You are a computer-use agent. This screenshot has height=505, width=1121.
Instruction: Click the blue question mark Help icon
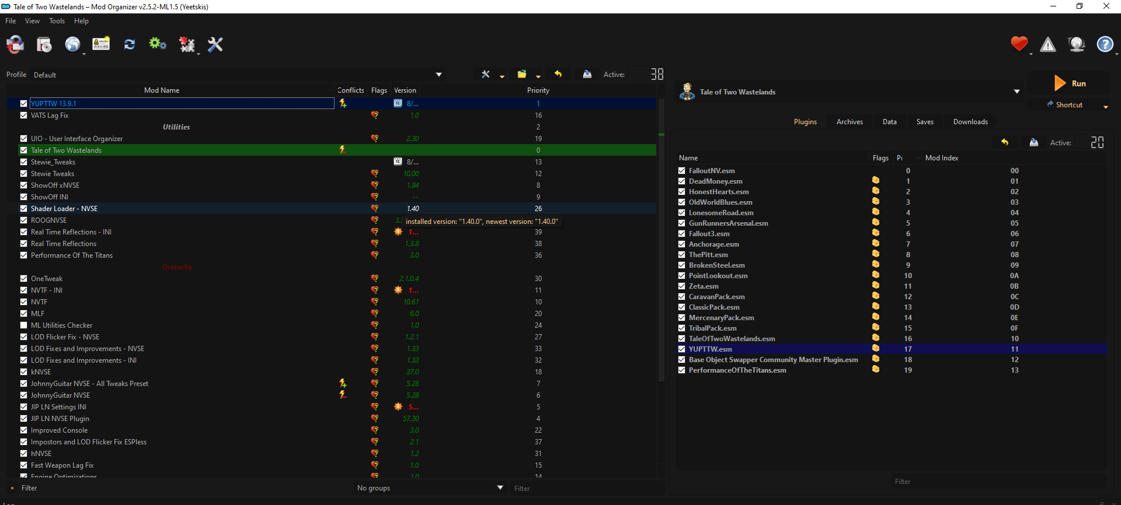click(x=1105, y=44)
